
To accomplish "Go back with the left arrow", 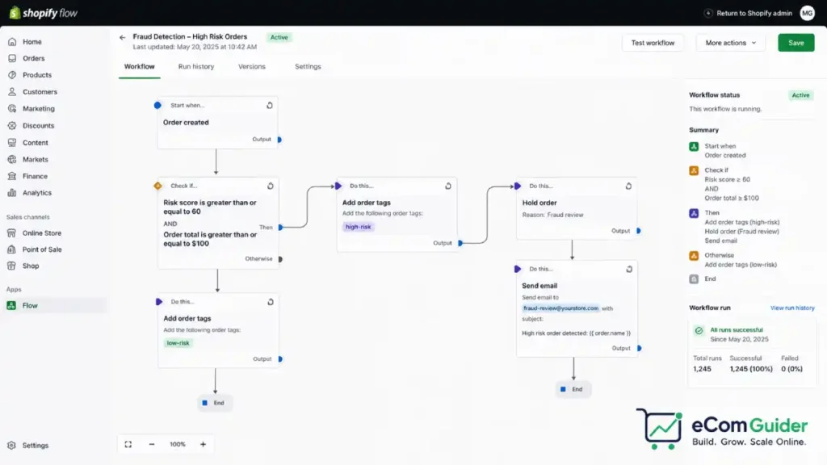I will click(x=123, y=37).
